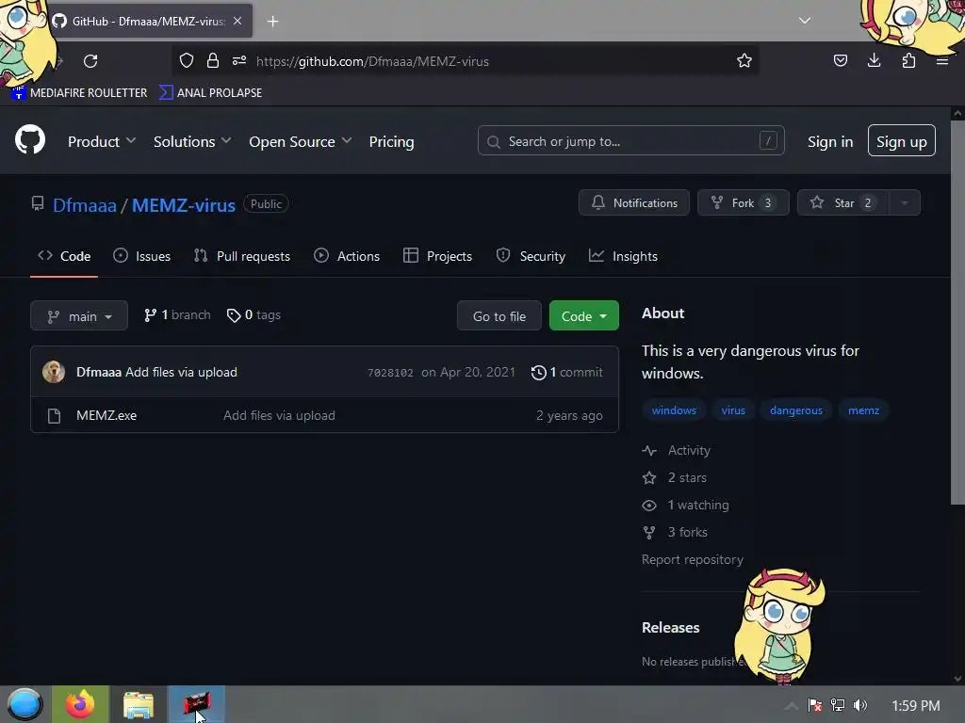Click the Firefox taskbar icon
965x723 pixels.
click(x=81, y=704)
